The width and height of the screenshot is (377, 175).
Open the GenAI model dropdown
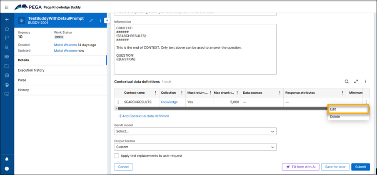tap(195, 132)
